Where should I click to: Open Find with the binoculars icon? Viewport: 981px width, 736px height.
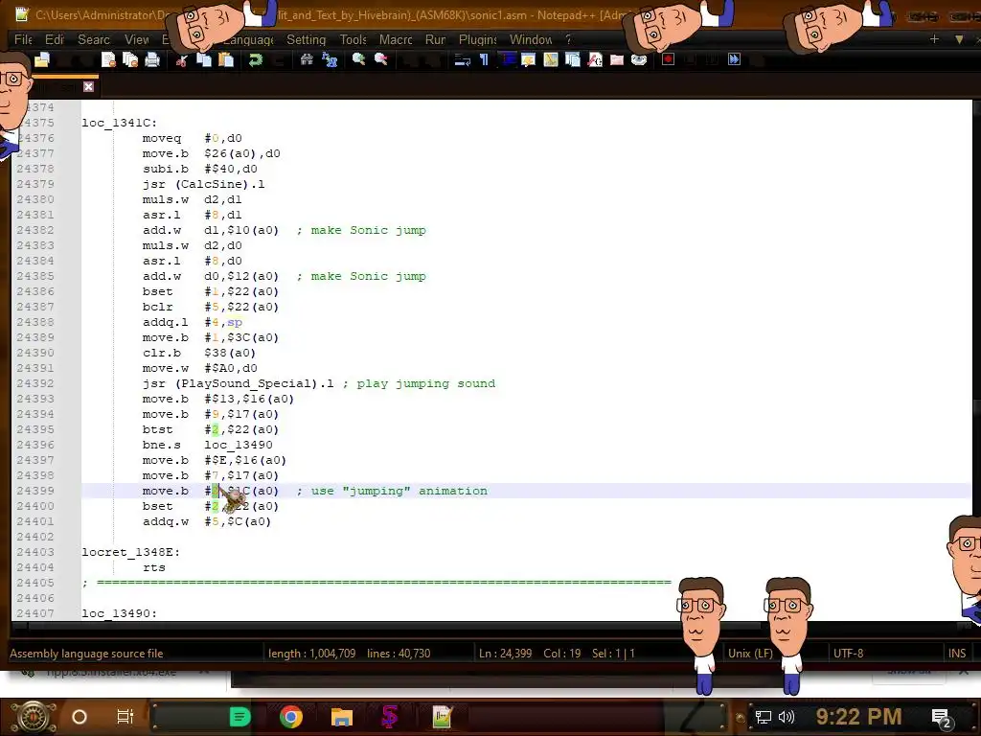(x=307, y=60)
